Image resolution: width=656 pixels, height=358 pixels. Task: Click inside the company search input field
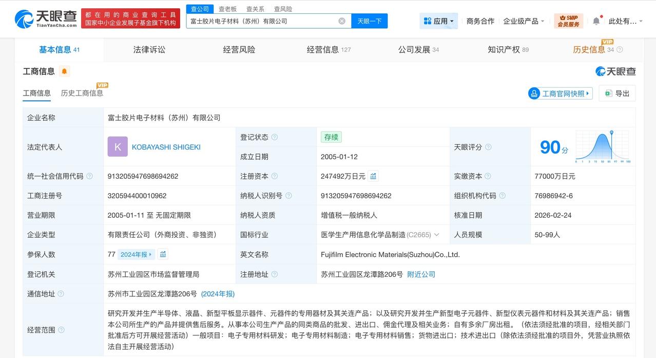coord(262,21)
